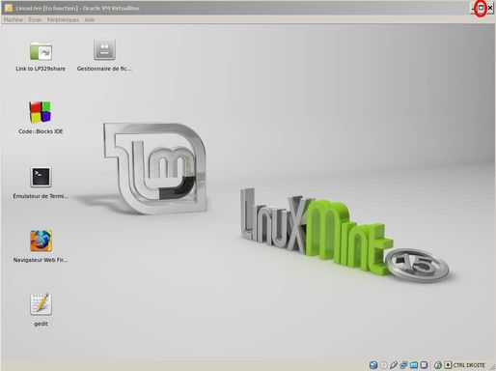Screen dimensions: 496x371
Task: Click the mouse integration status icon
Action: (x=438, y=365)
